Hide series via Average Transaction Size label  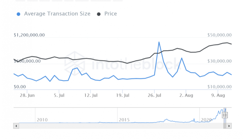click(57, 14)
